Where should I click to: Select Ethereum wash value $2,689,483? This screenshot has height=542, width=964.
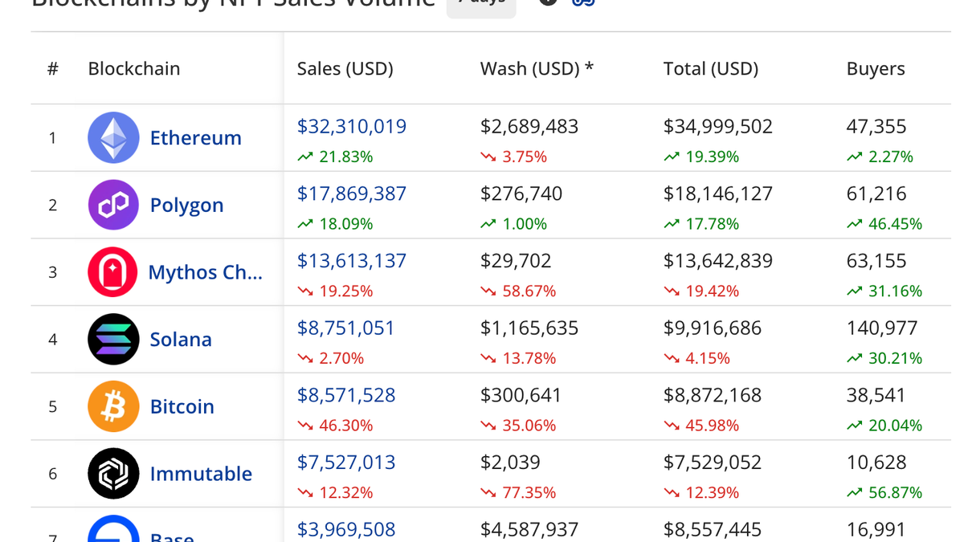point(529,126)
